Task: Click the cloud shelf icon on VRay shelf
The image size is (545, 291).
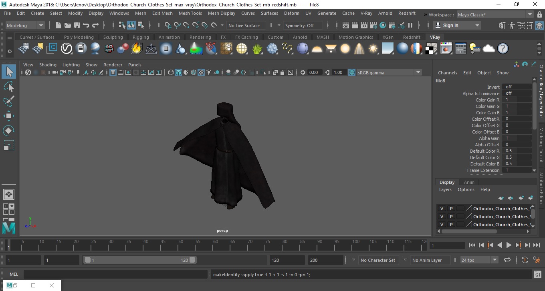Action: pyautogui.click(x=489, y=49)
